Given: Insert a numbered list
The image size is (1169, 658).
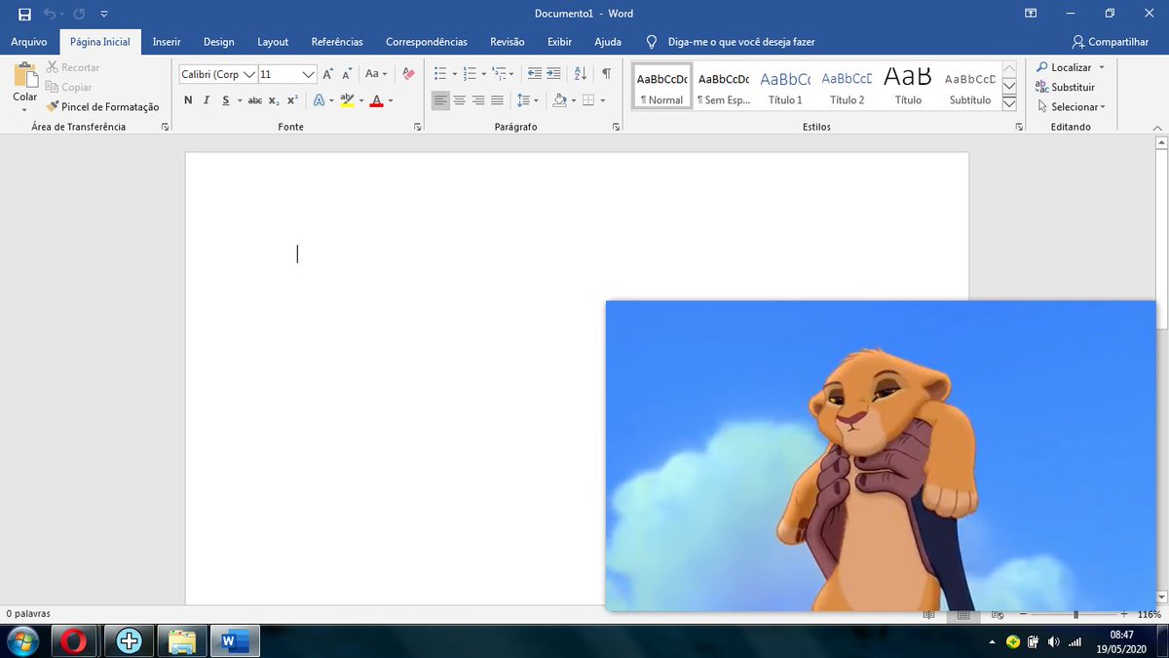Looking at the screenshot, I should coord(470,74).
